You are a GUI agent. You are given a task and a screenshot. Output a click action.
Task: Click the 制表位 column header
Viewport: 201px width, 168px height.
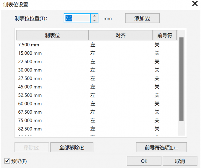pos(52,35)
